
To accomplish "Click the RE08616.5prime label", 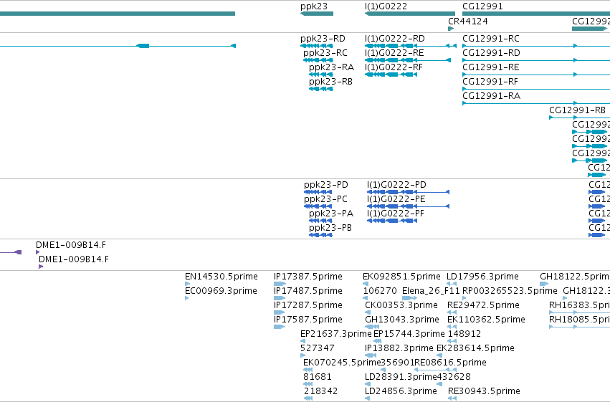I will point(450,363).
